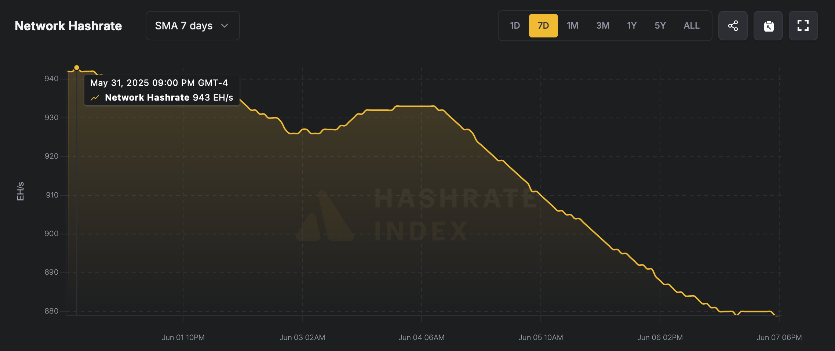
Task: Copy the chart data to clipboard
Action: pos(768,25)
